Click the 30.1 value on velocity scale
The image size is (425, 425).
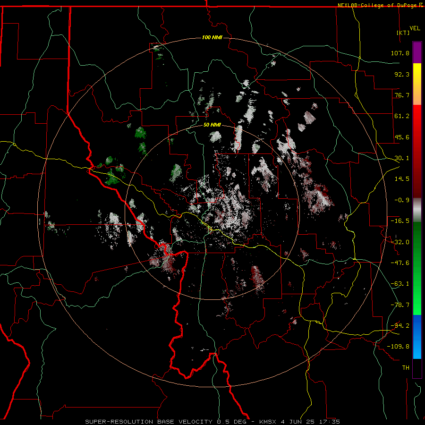click(x=402, y=158)
